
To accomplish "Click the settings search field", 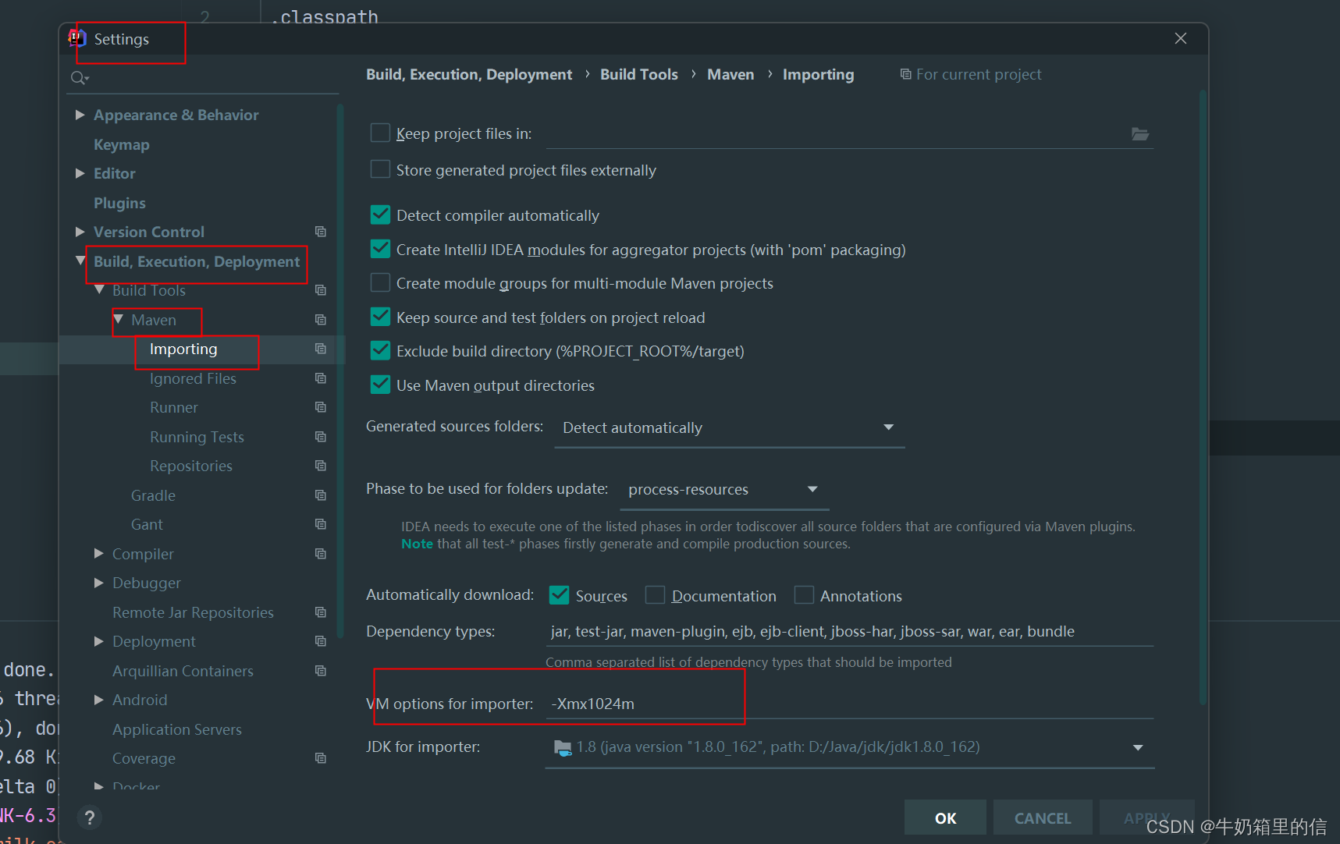I will point(203,78).
